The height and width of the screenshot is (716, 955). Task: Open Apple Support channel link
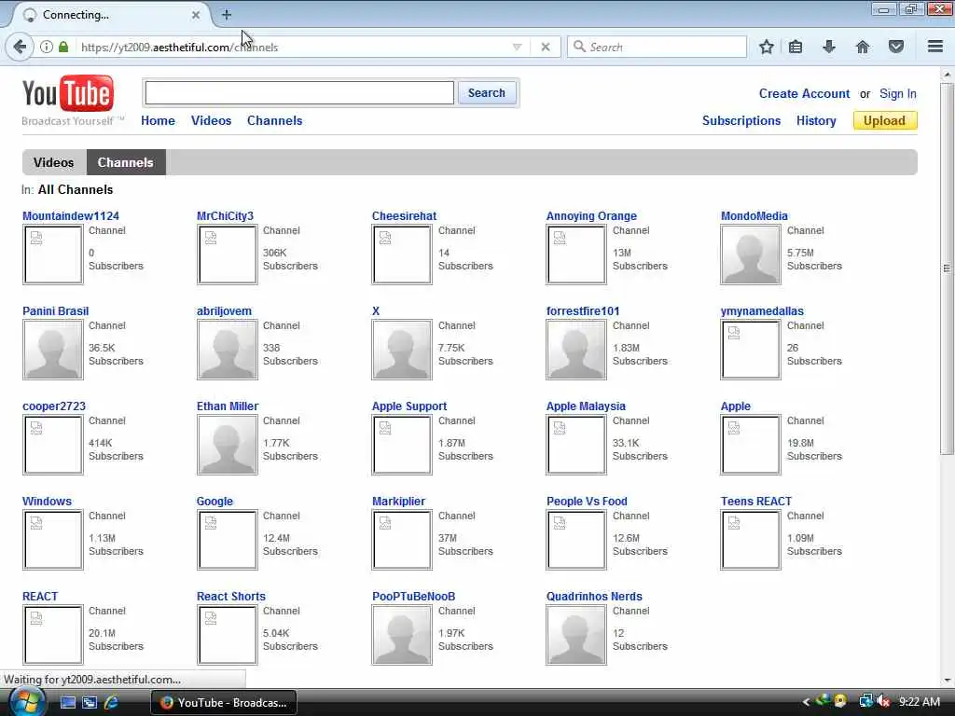[x=409, y=406]
